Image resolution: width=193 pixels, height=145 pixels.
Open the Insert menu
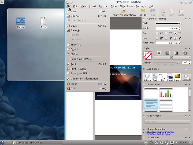(x=92, y=6)
